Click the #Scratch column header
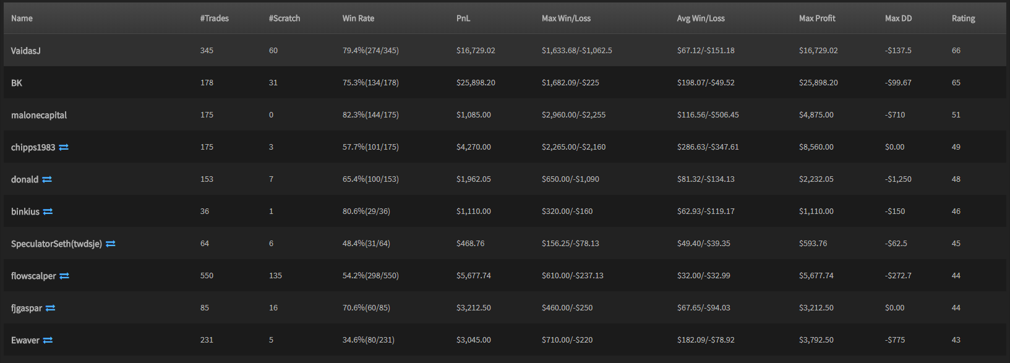This screenshot has height=363, width=1010. [285, 19]
